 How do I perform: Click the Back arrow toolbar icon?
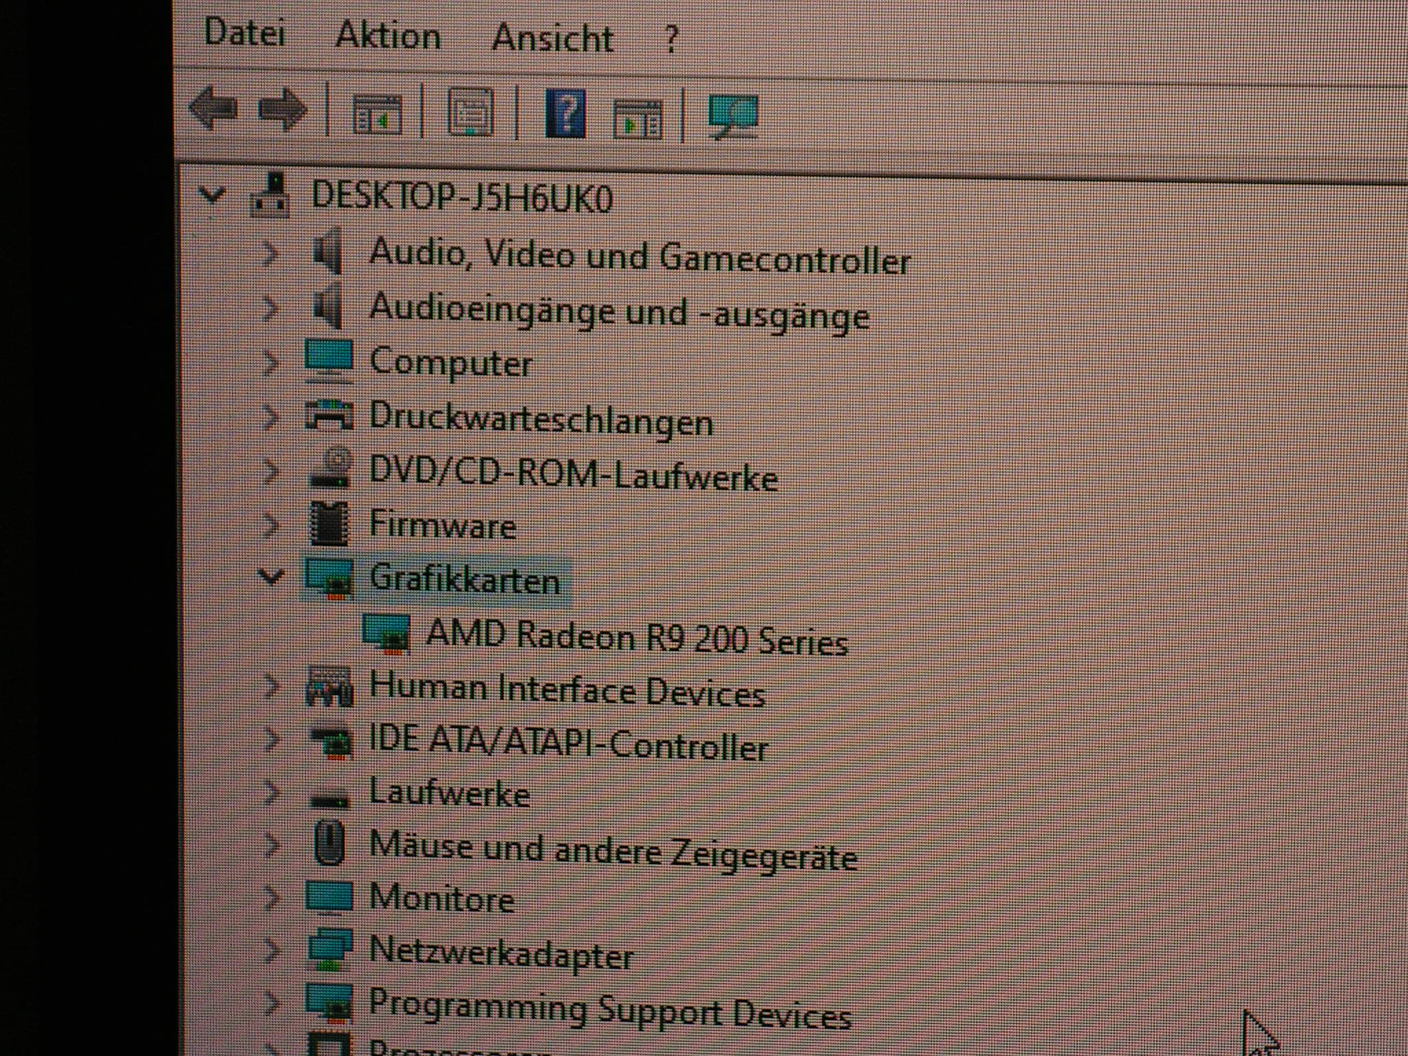[213, 109]
